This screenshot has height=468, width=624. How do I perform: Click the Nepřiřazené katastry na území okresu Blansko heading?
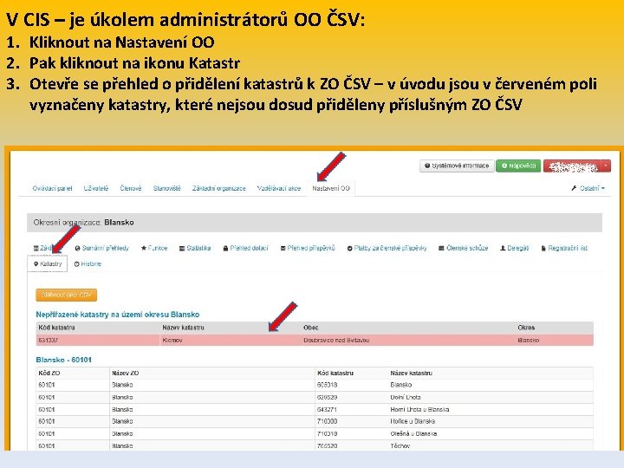pyautogui.click(x=117, y=315)
